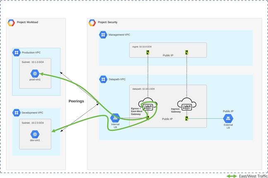The image size is (268, 178).
Task: Select the Datapath-VPC network icon
Action: click(103, 79)
